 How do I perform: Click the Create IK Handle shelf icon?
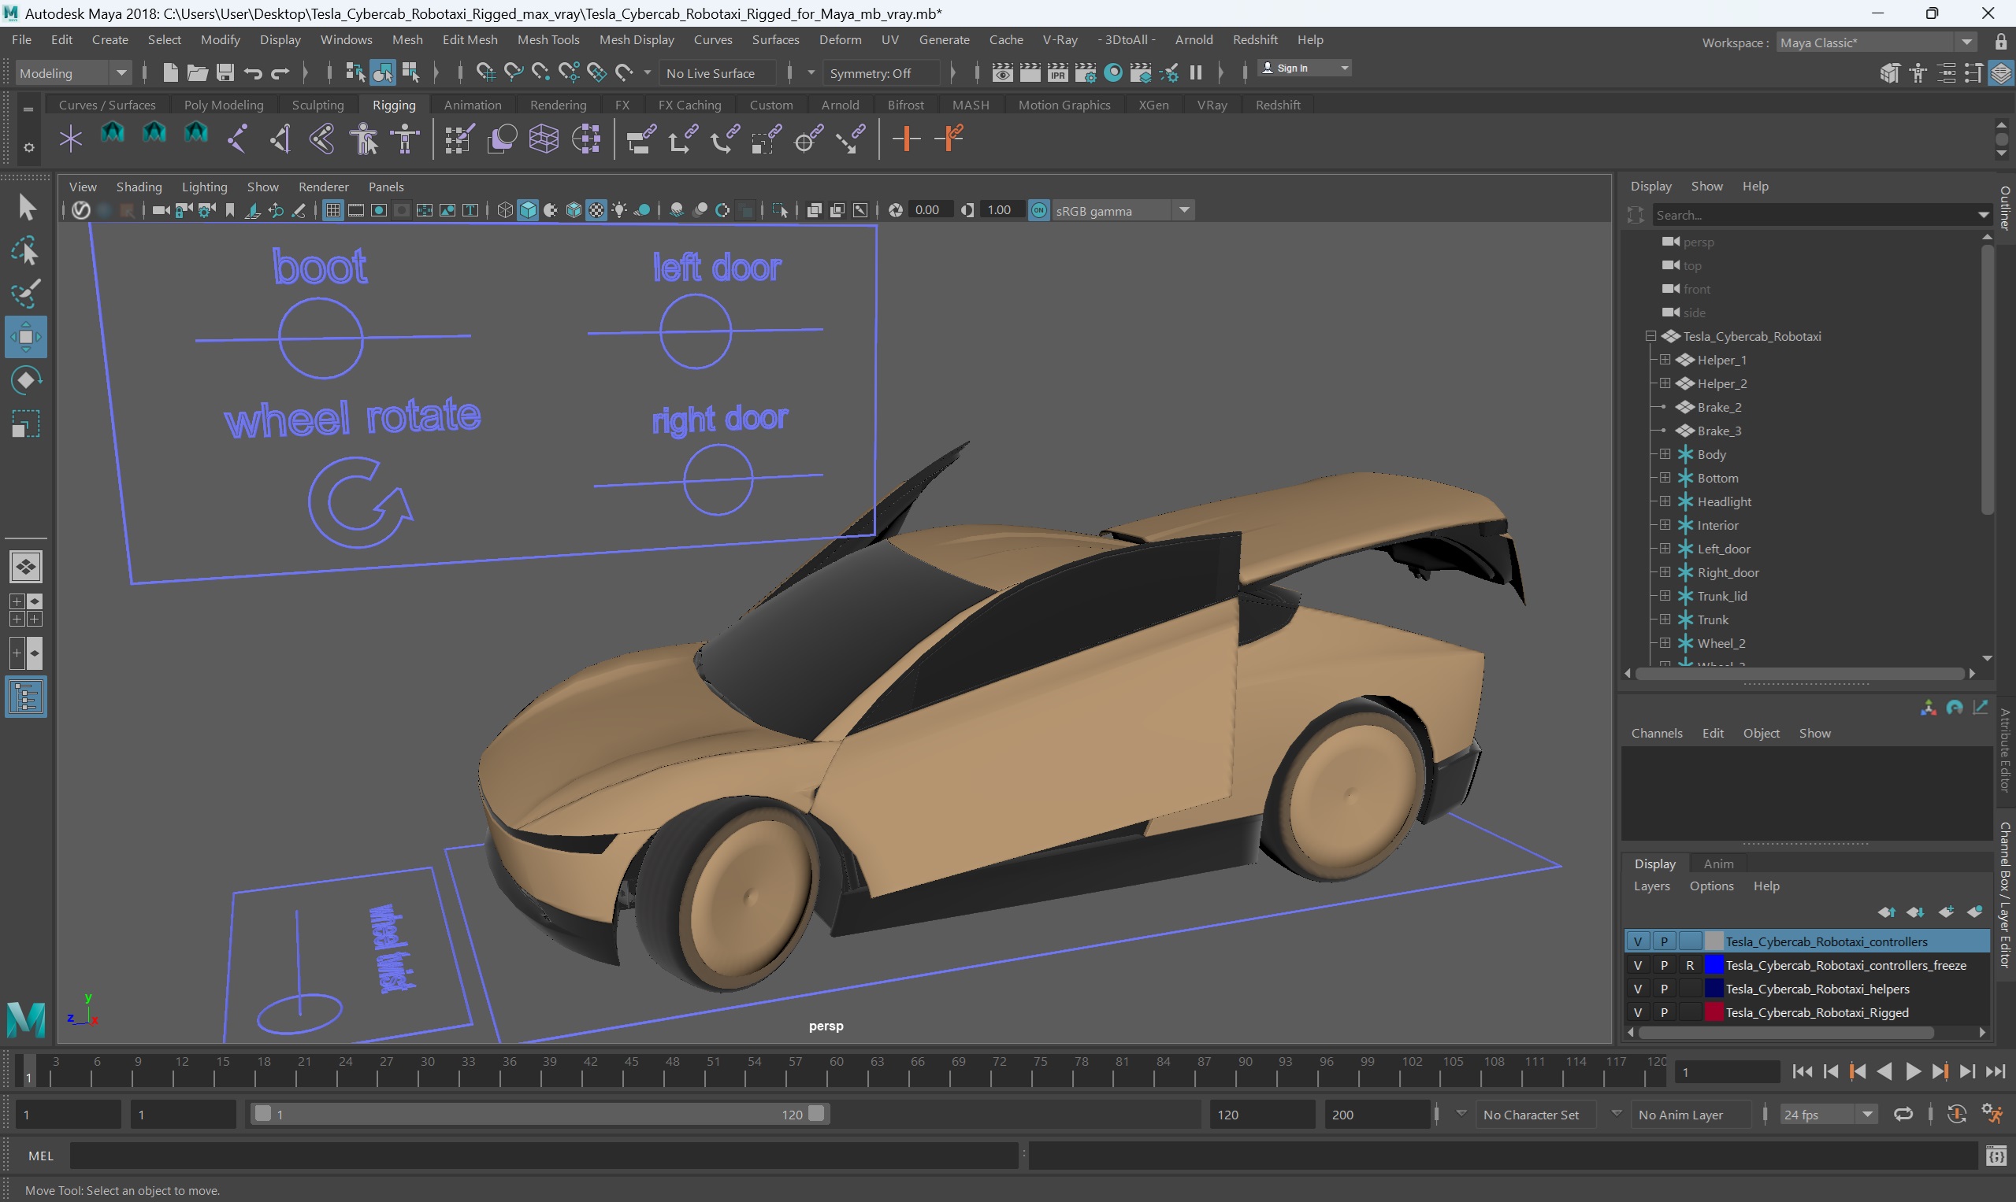pyautogui.click(x=280, y=139)
